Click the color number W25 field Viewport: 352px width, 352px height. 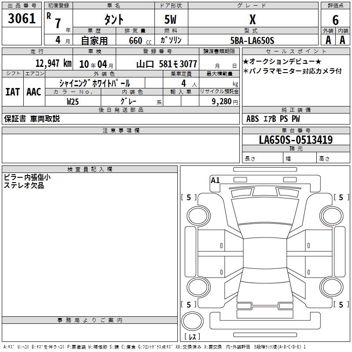[x=73, y=102]
